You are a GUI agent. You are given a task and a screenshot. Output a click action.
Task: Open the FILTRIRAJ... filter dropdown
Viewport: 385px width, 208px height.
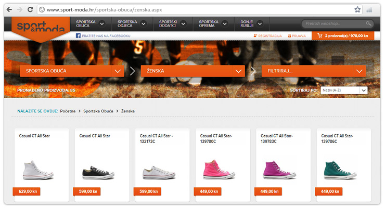314,71
